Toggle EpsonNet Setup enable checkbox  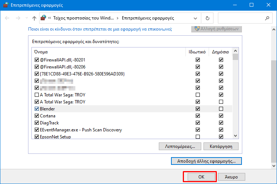[x=37, y=137]
